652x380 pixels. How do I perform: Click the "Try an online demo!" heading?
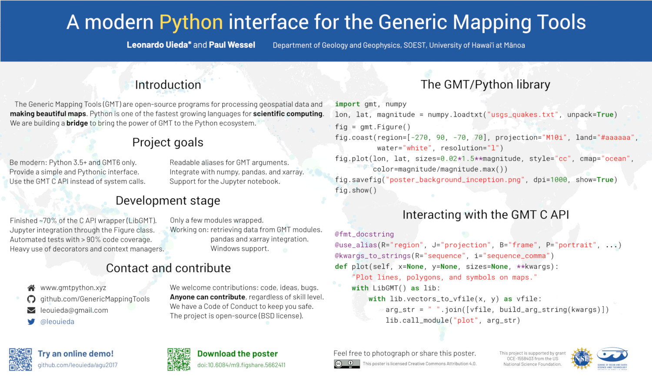(76, 354)
